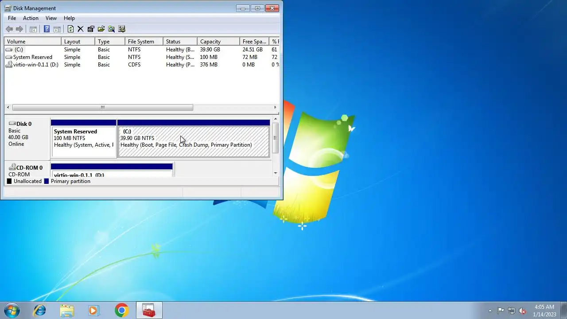Sort by the Capacity column header
This screenshot has height=319, width=567.
pyautogui.click(x=218, y=42)
